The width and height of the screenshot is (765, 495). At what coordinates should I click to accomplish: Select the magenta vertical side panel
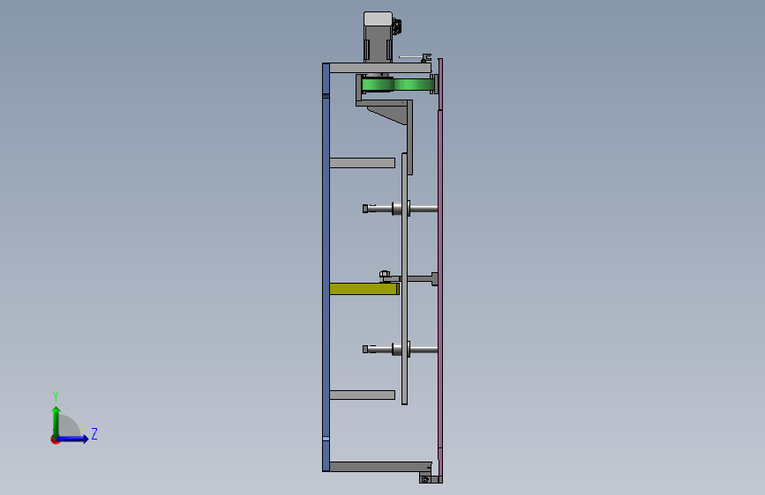point(440,268)
